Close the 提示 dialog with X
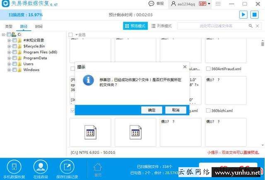 coord(185,67)
